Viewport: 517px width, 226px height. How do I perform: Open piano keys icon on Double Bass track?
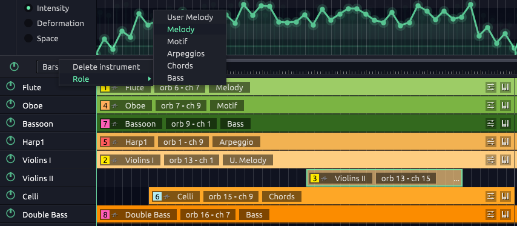coord(505,214)
